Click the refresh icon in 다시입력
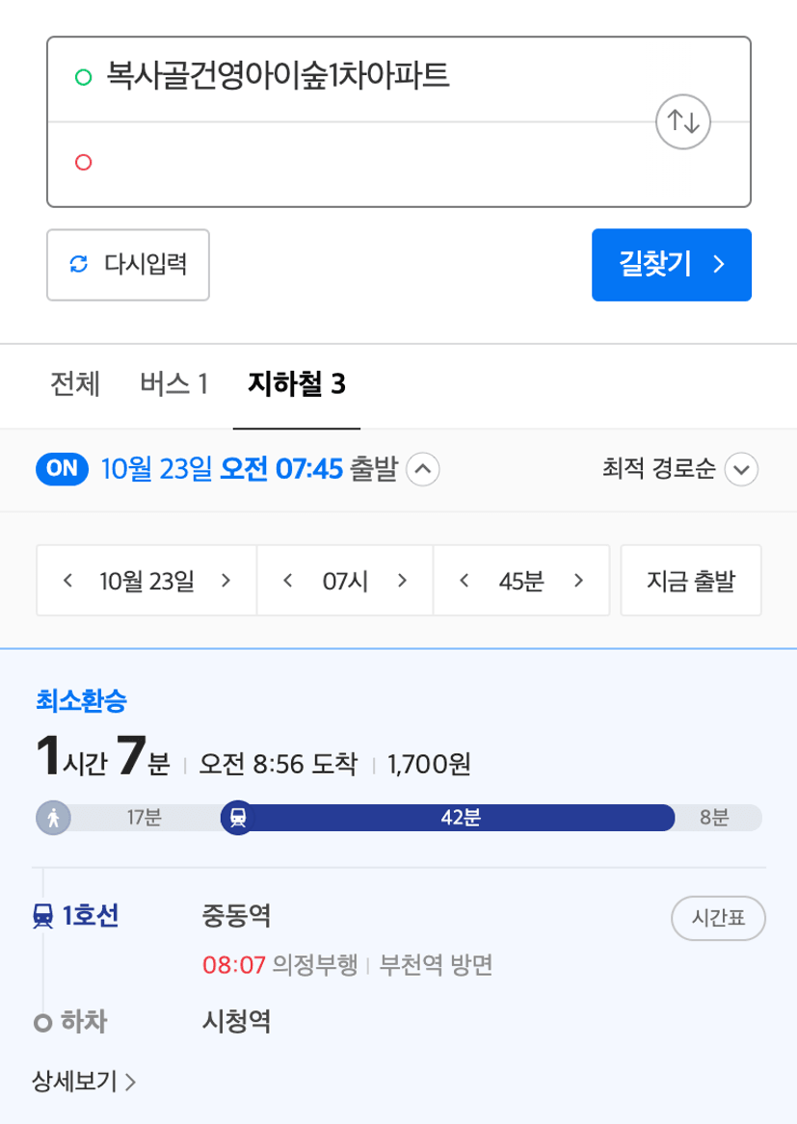Viewport: 797px width, 1124px height. 79,265
